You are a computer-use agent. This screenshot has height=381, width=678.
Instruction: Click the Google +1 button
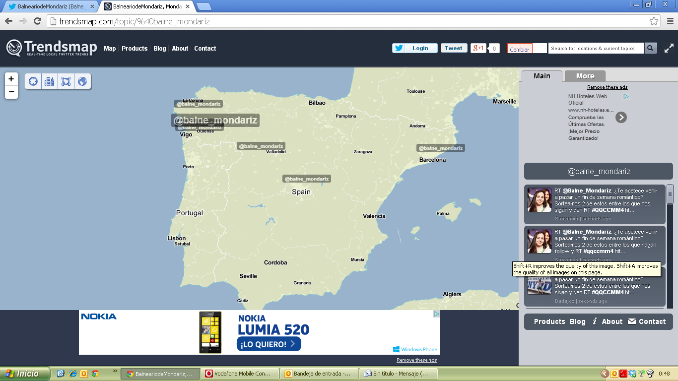point(478,48)
